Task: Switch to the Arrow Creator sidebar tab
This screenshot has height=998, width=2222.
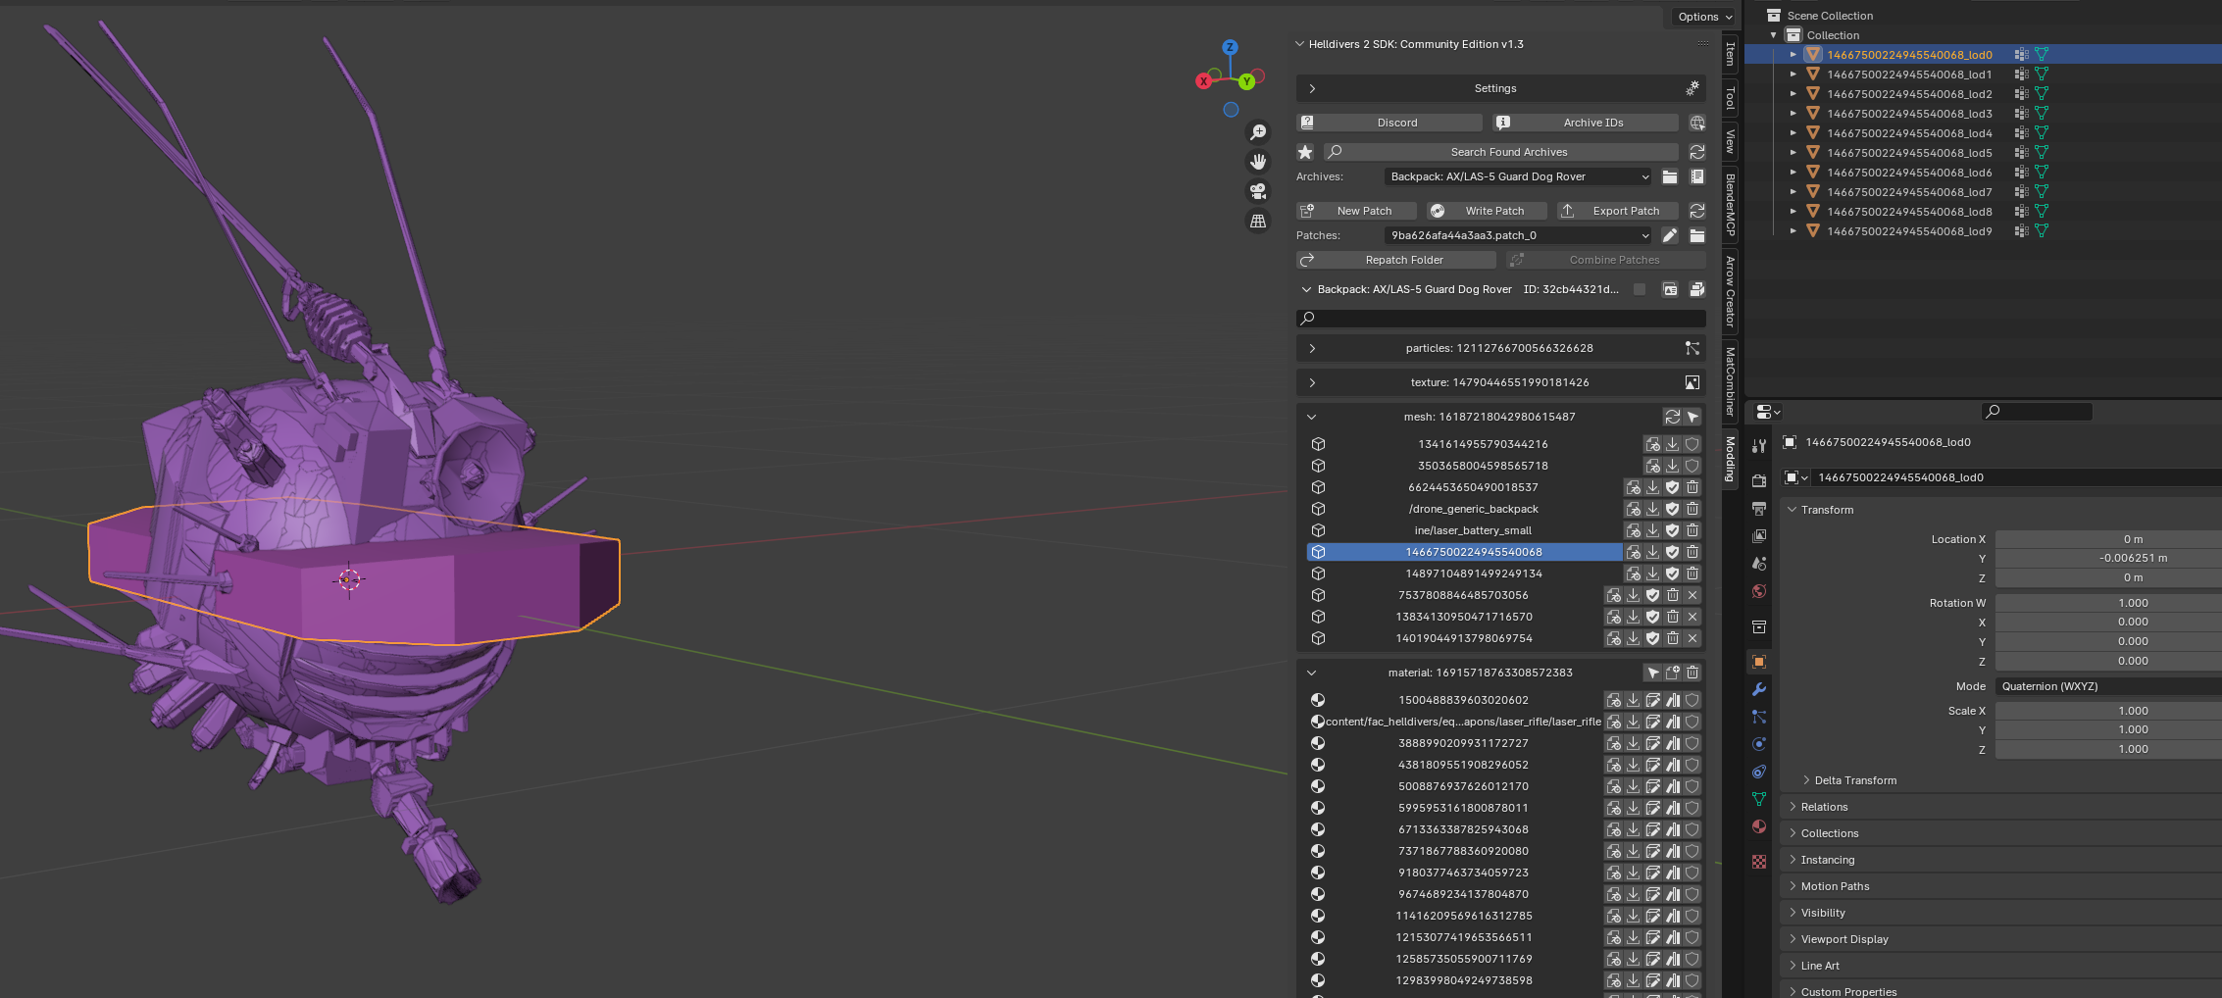Action: tap(1731, 290)
